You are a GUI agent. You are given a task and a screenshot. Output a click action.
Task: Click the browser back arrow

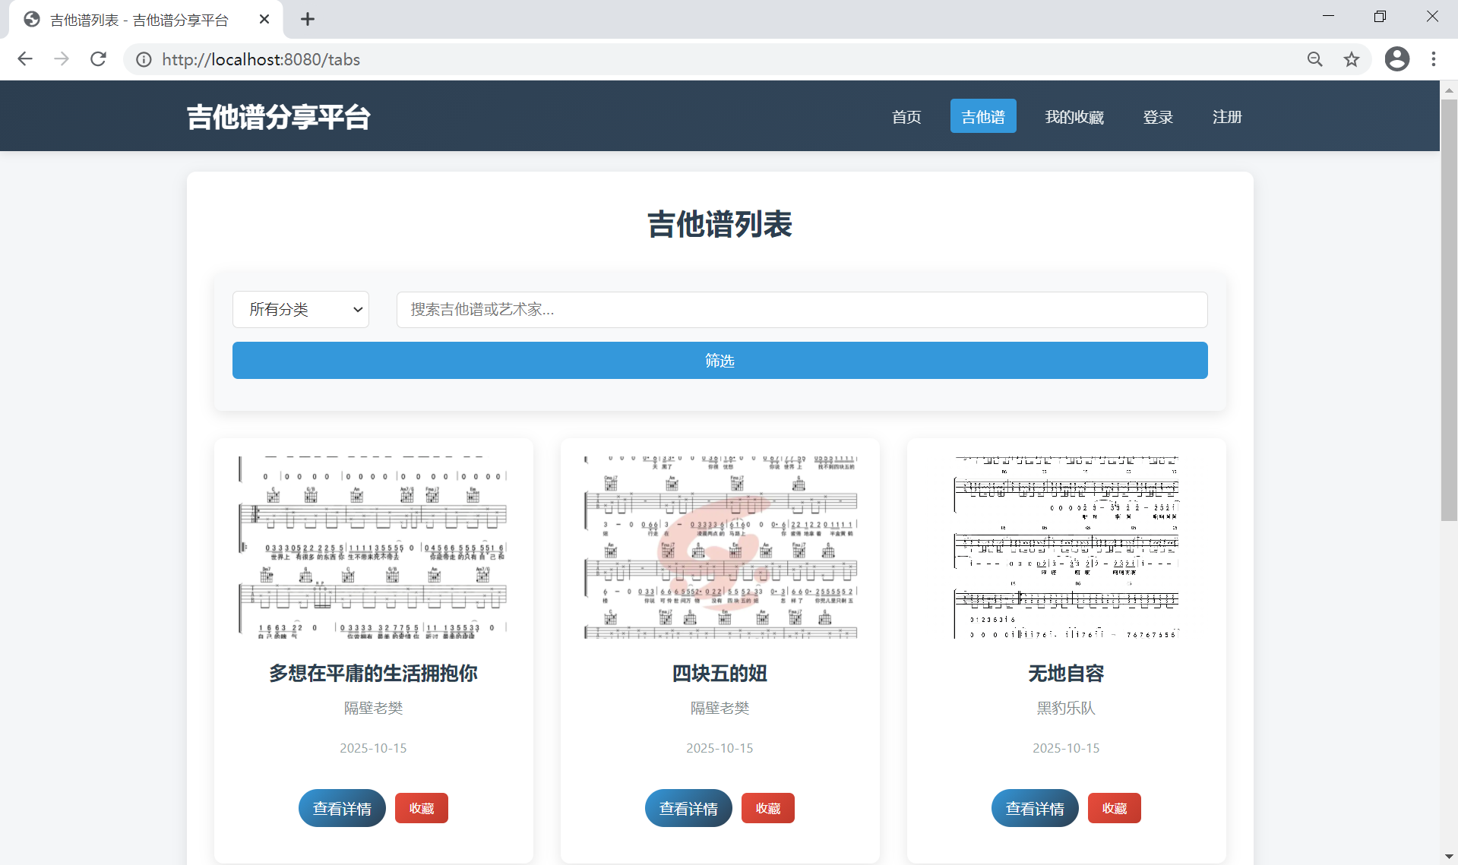[x=25, y=59]
